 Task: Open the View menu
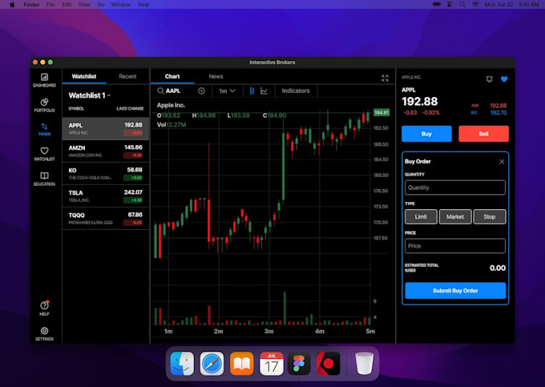(84, 5)
